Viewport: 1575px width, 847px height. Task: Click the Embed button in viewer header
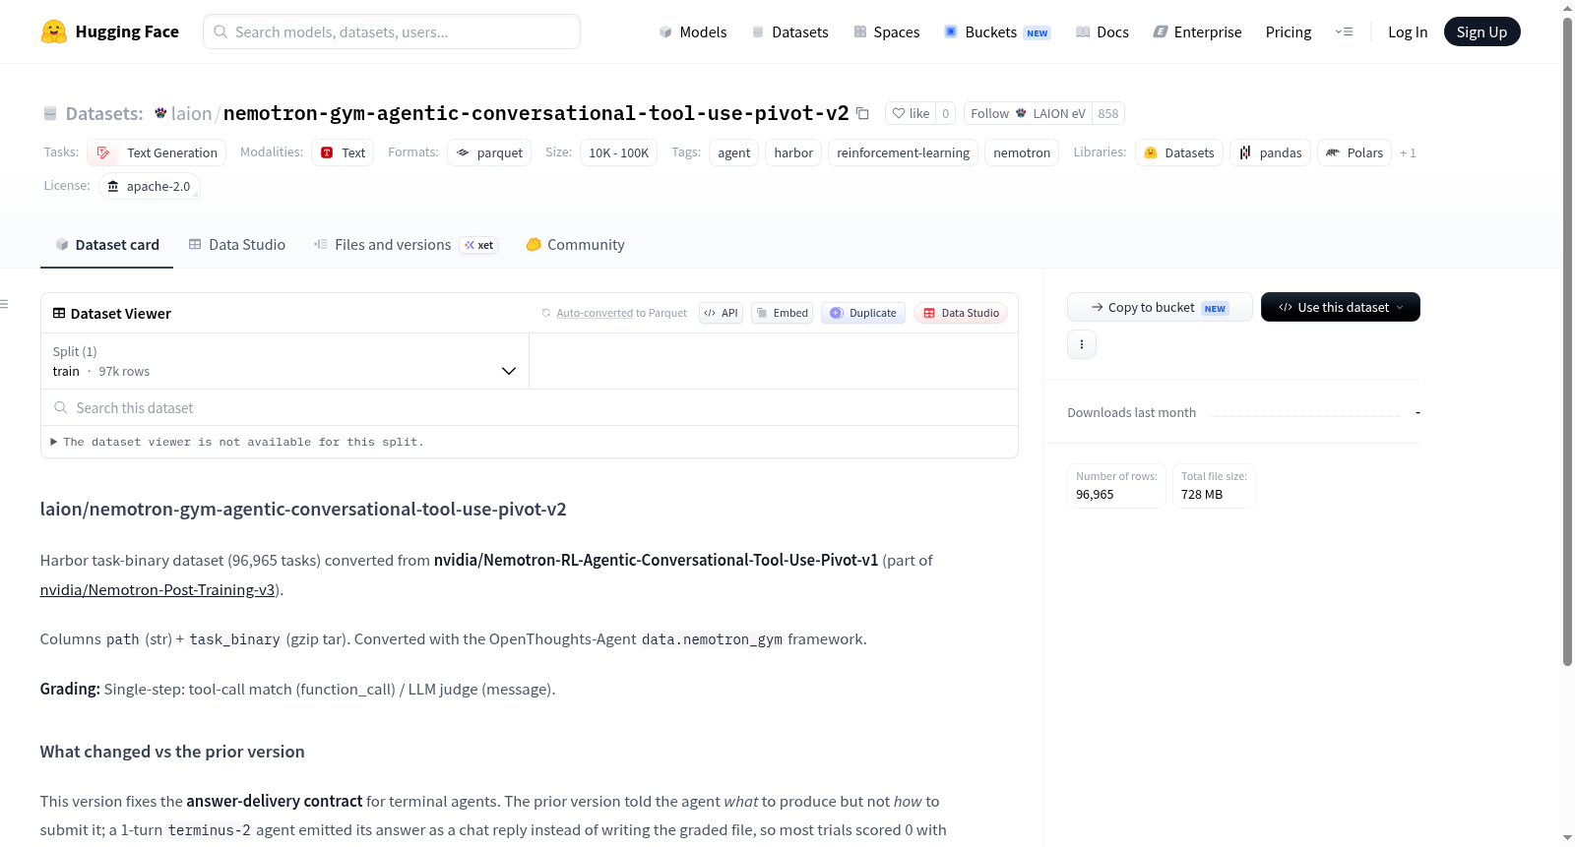(x=782, y=313)
